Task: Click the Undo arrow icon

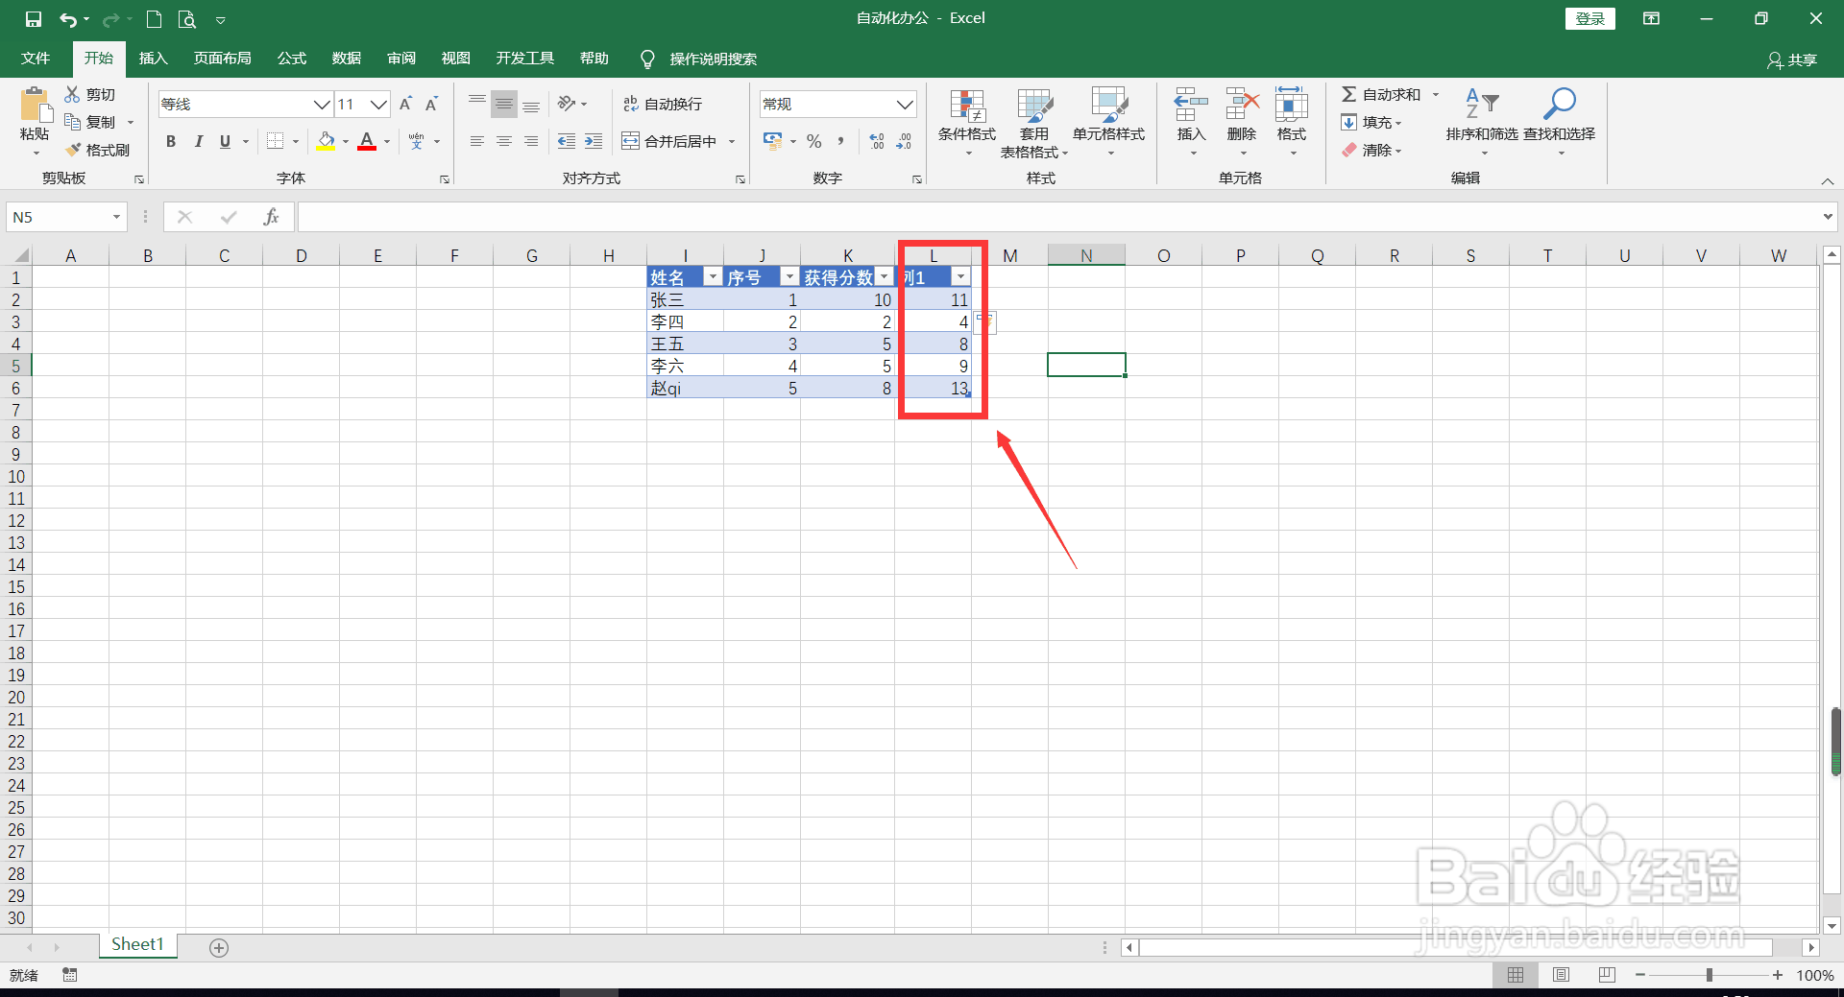Action: coord(67,19)
